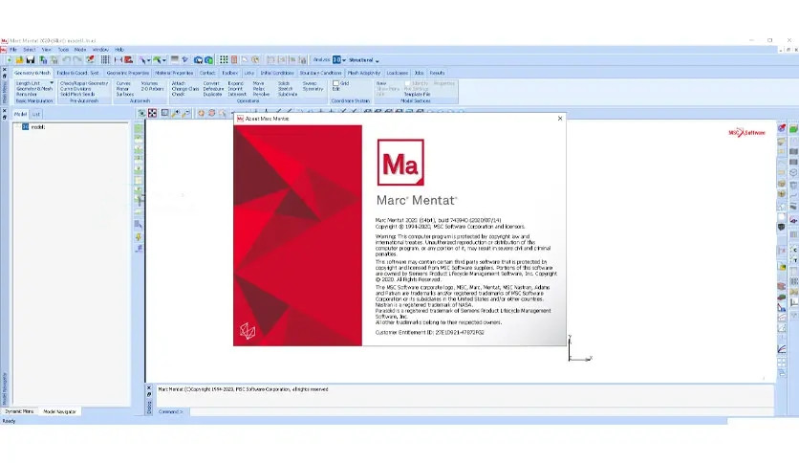Click the dynamic view icon left of Fill view
This screenshot has height=463, width=799.
pos(141,113)
